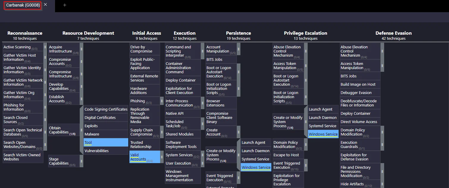This screenshot has width=449, height=188.
Task: Select Browser Extensions technique
Action: pos(221,103)
